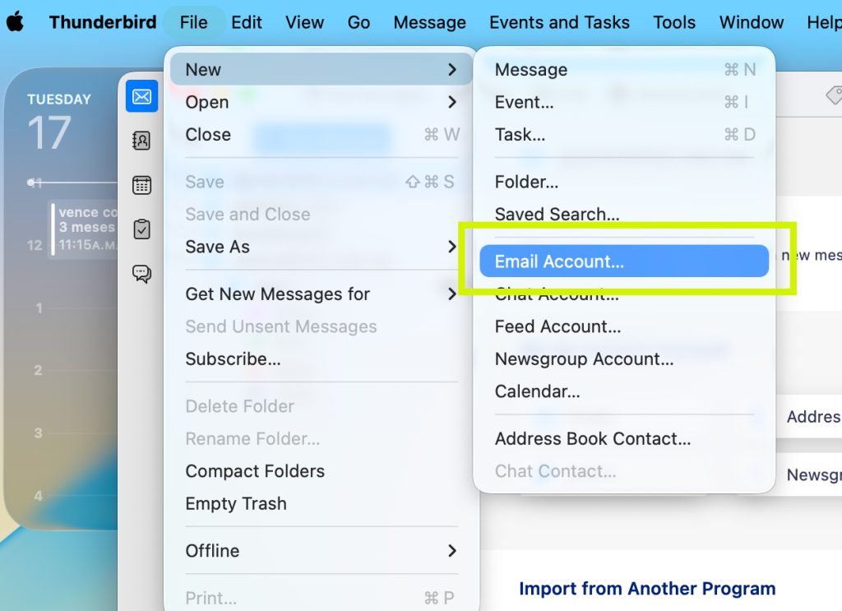Choose Address Book Contact... entry
Image resolution: width=842 pixels, height=611 pixels.
pyautogui.click(x=592, y=439)
